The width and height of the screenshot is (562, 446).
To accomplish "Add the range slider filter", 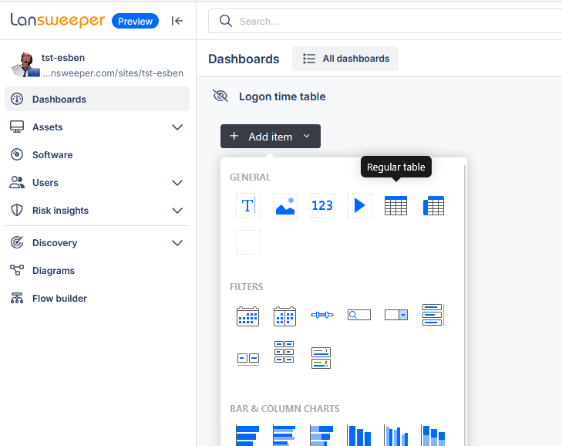I will click(x=322, y=315).
